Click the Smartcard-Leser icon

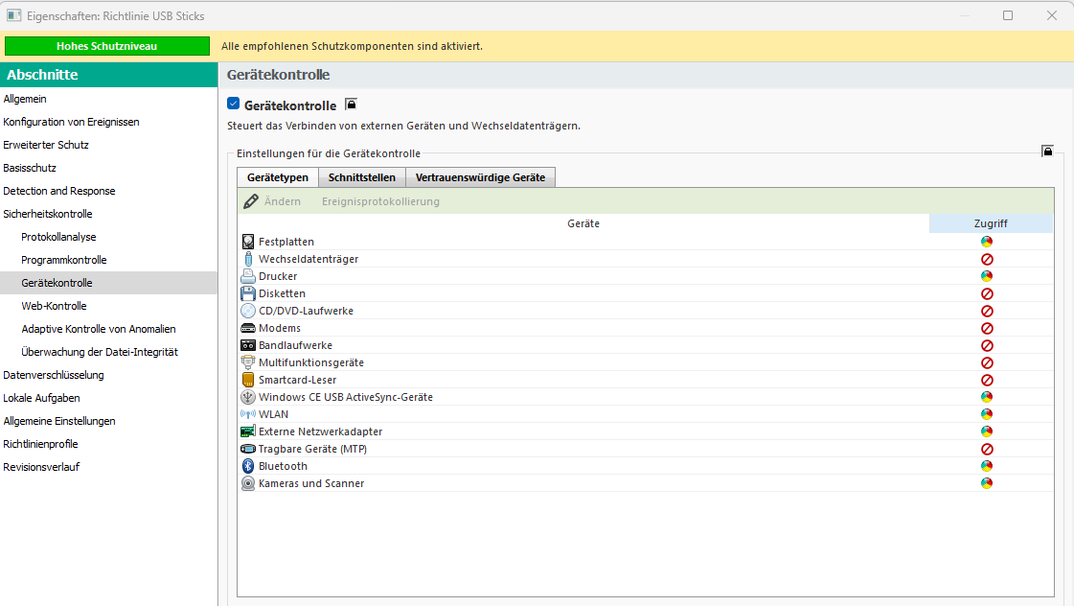(248, 380)
